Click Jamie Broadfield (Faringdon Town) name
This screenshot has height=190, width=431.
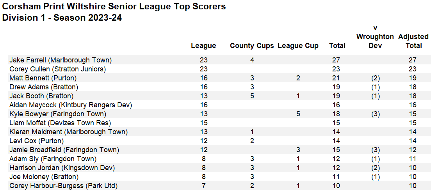pos(64,150)
